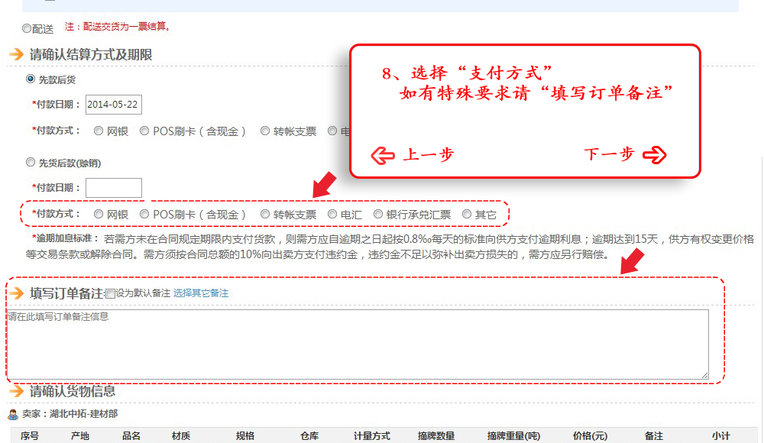Click the right arrow icon beside 下一步
764x443 pixels.
point(655,155)
